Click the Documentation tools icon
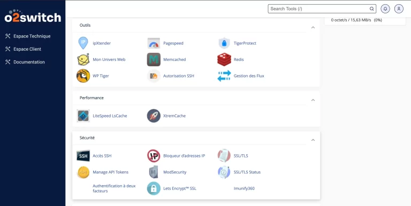 pyautogui.click(x=7, y=62)
